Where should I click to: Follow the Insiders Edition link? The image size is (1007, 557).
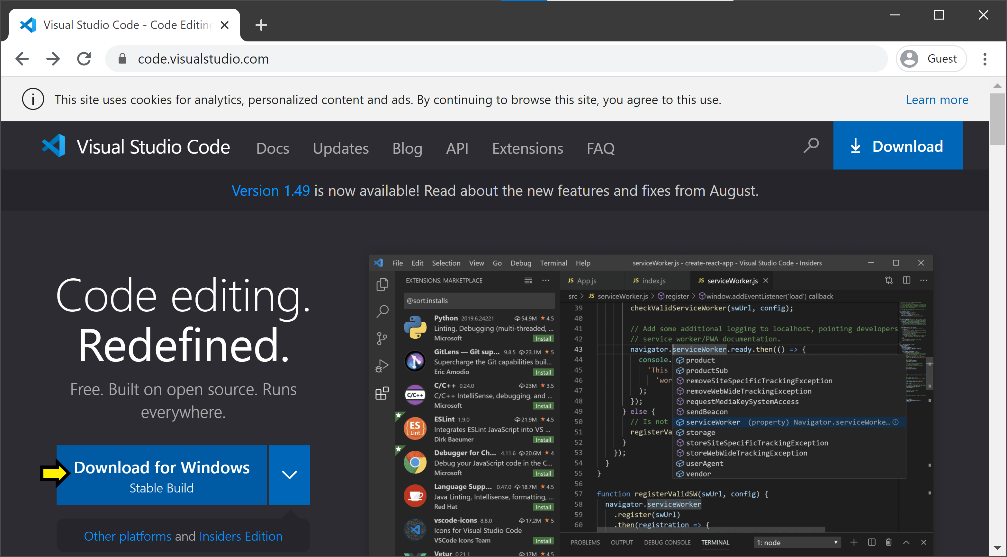pyautogui.click(x=241, y=536)
